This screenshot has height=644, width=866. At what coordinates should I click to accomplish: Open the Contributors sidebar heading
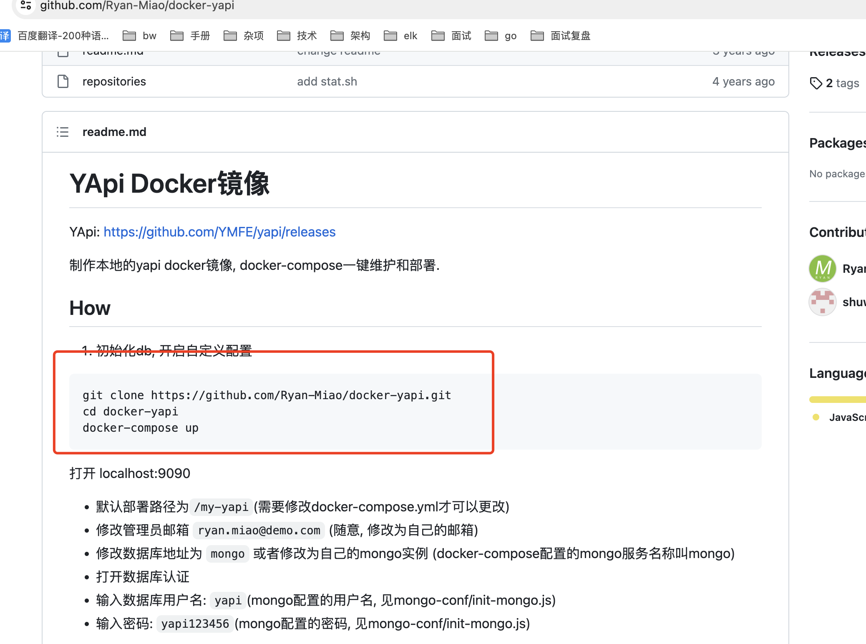pos(837,232)
